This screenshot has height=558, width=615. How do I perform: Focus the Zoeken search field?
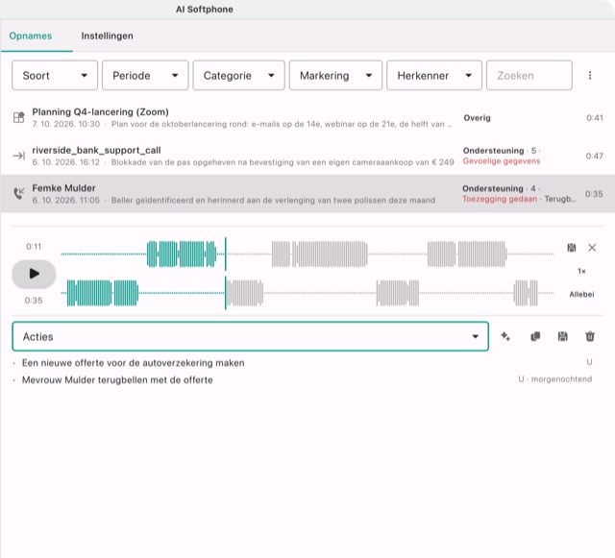tap(529, 75)
